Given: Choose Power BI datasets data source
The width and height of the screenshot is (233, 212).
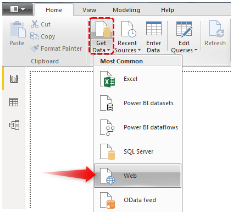Looking at the screenshot, I should coord(137,103).
